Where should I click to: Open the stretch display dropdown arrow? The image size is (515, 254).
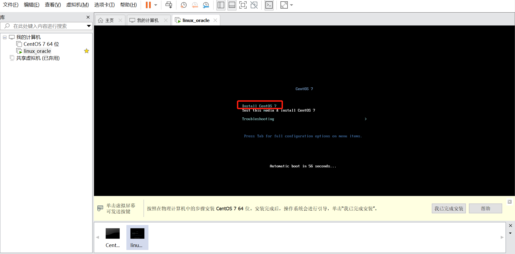pyautogui.click(x=292, y=5)
